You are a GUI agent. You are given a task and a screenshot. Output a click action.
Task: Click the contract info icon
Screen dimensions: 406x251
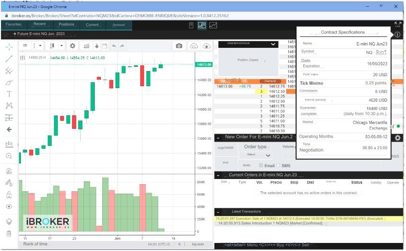click(397, 35)
